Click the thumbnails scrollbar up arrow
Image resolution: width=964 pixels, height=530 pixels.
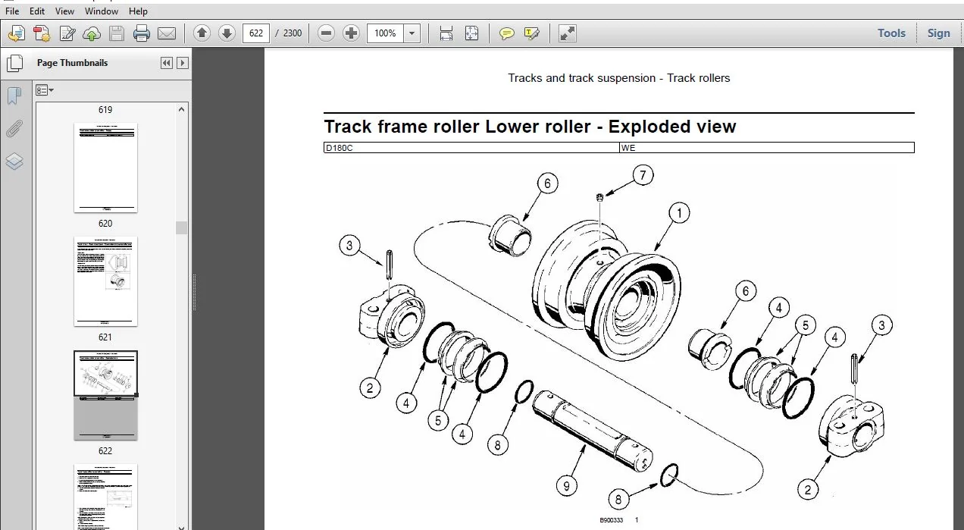pos(182,110)
